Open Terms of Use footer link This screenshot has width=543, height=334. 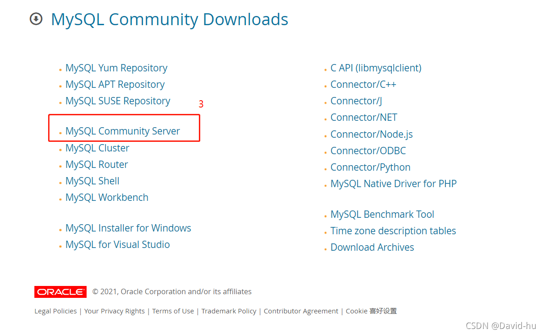point(173,311)
